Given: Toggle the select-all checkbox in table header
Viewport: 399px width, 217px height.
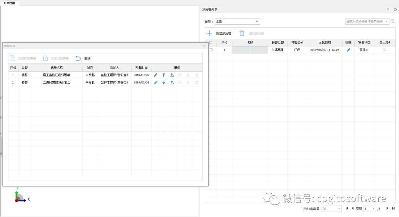Looking at the screenshot, I should (x=211, y=42).
